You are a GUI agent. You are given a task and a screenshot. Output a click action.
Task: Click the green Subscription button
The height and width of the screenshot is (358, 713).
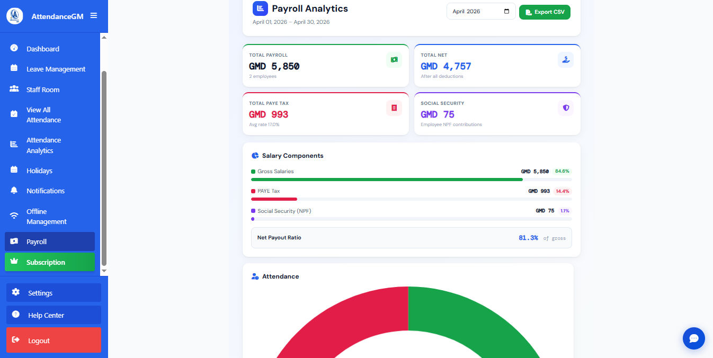(50, 262)
